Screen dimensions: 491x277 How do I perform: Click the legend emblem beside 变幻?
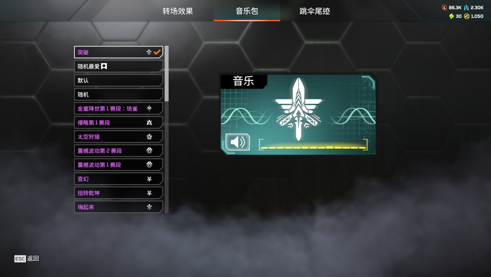(x=149, y=179)
